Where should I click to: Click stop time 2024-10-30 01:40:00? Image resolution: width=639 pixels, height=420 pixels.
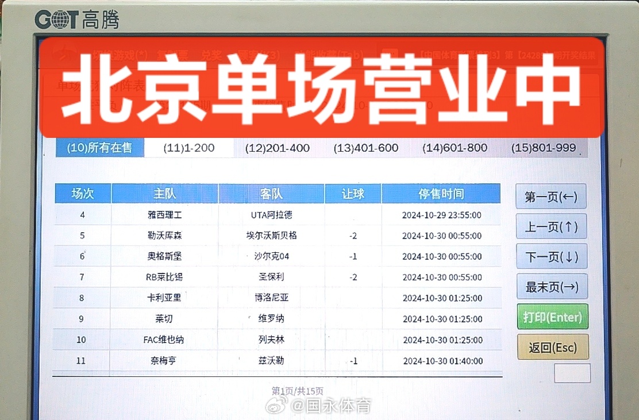point(443,361)
